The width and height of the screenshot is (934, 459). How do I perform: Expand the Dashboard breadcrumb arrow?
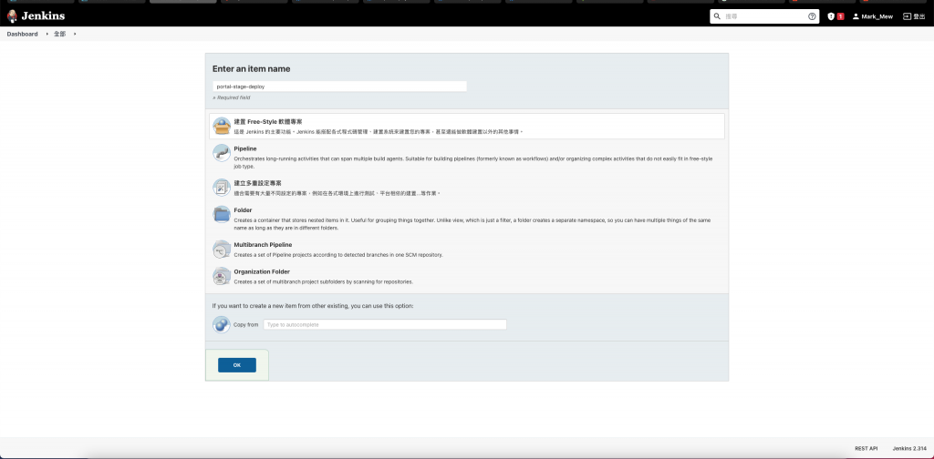[47, 35]
